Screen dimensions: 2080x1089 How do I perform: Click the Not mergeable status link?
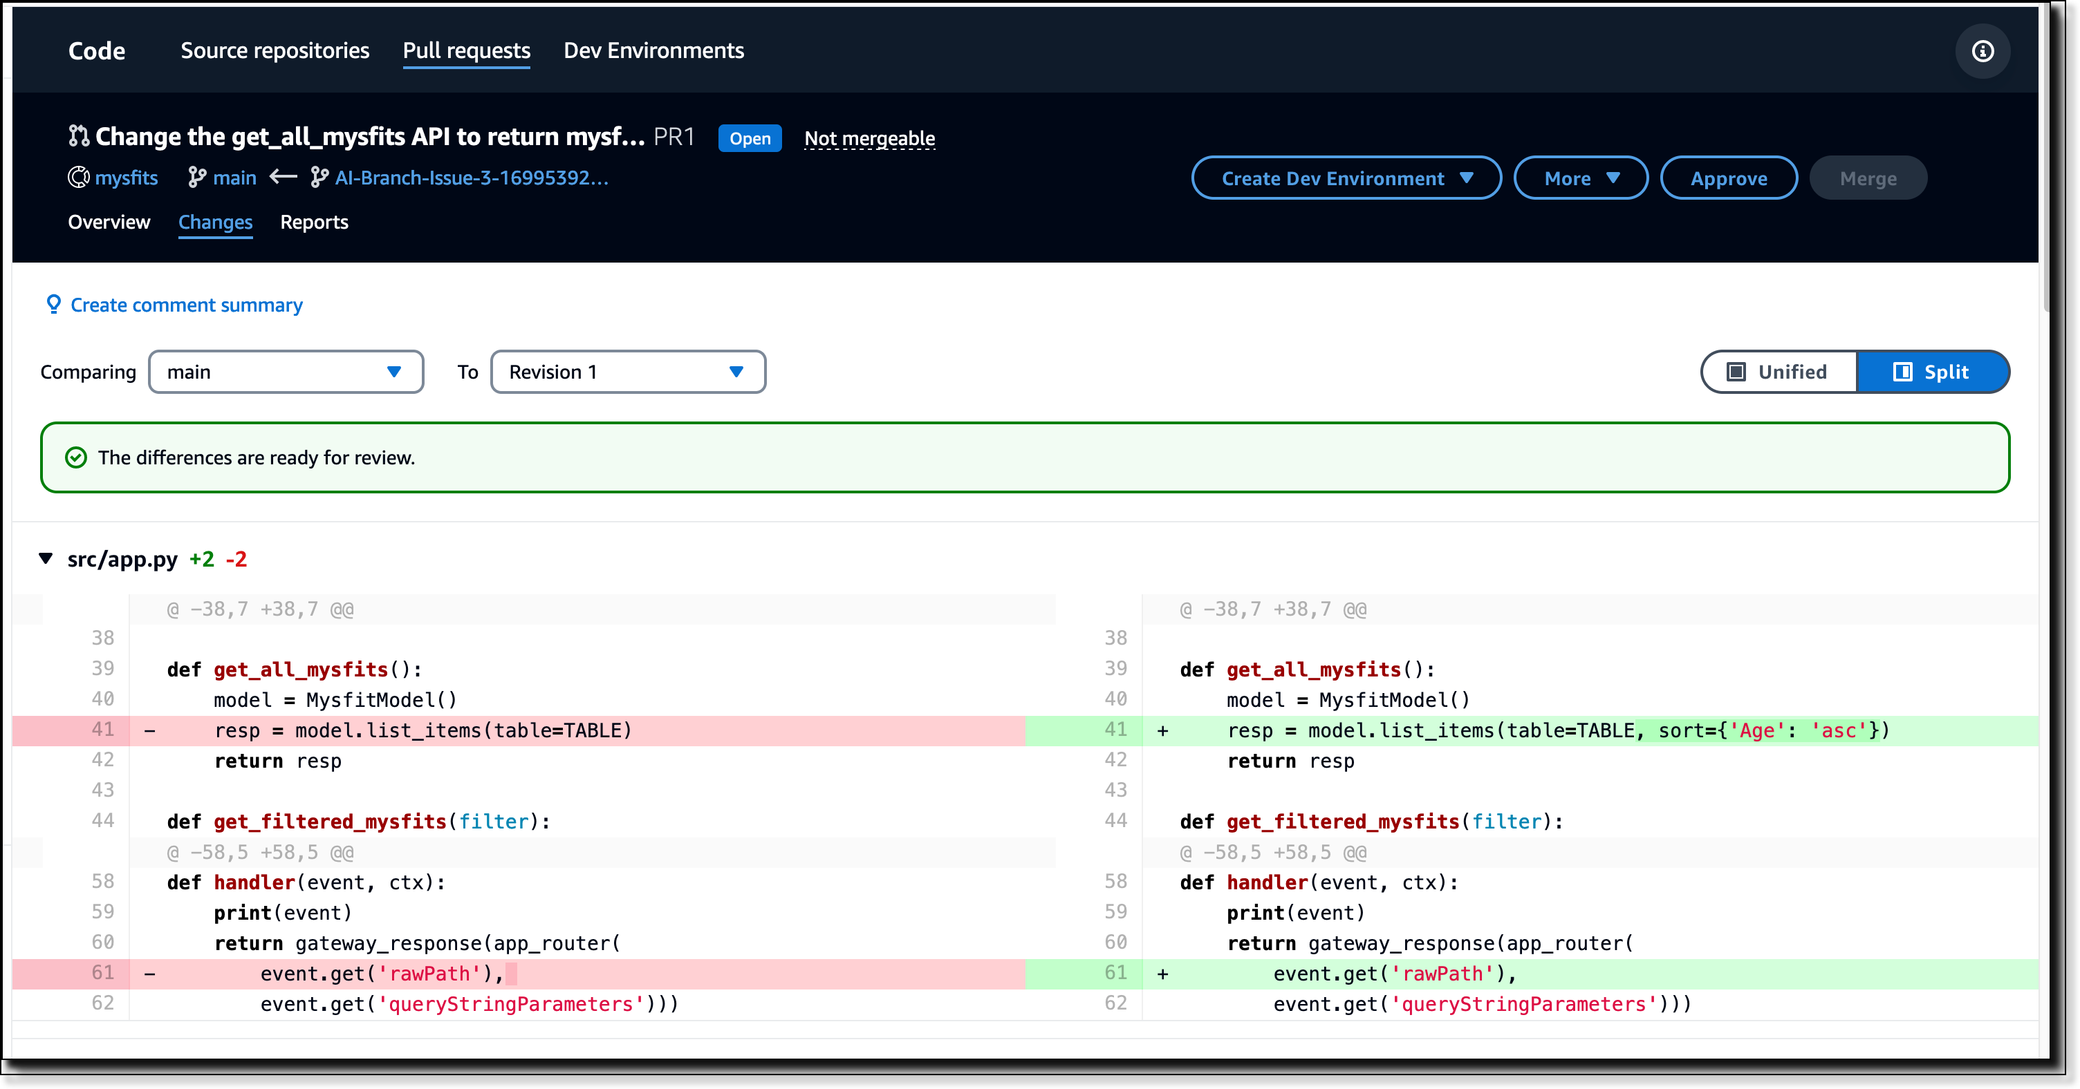[869, 138]
